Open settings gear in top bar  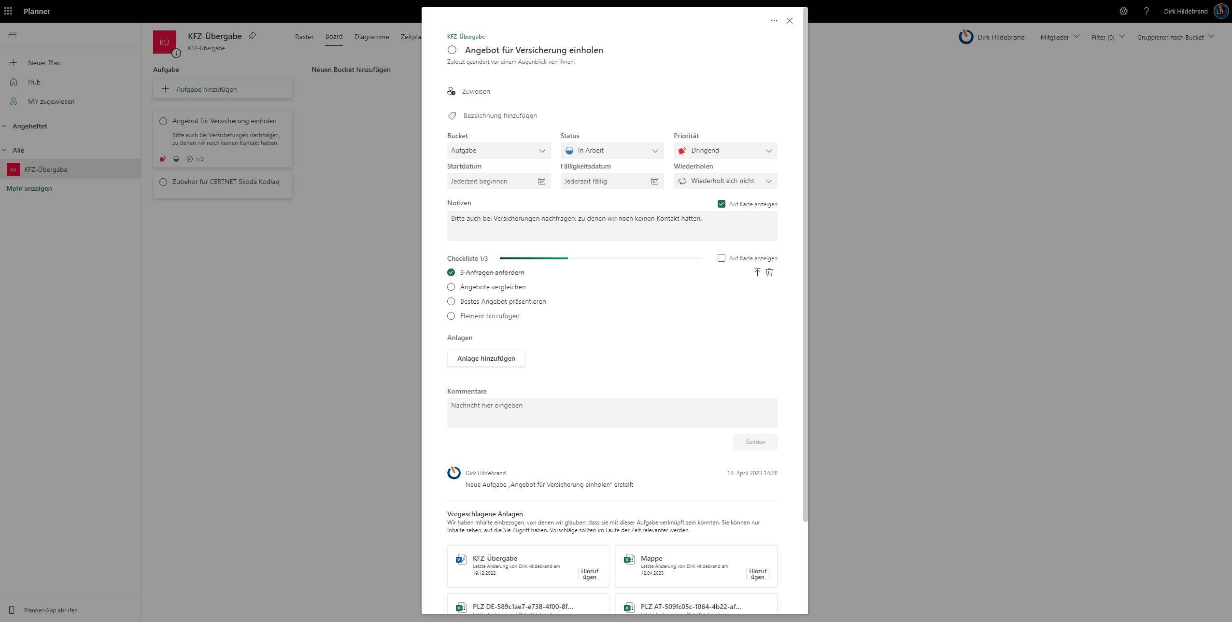(1124, 11)
